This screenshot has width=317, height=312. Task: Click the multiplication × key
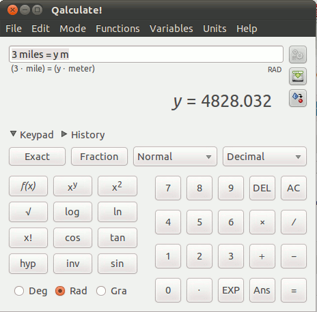[x=262, y=222]
